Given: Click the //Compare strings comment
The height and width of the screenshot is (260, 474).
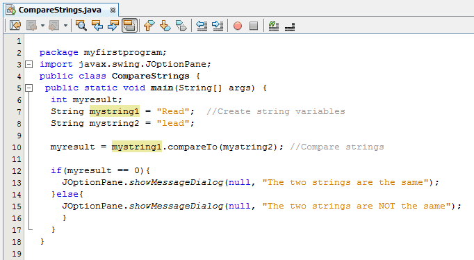Looking at the screenshot, I should pos(337,147).
